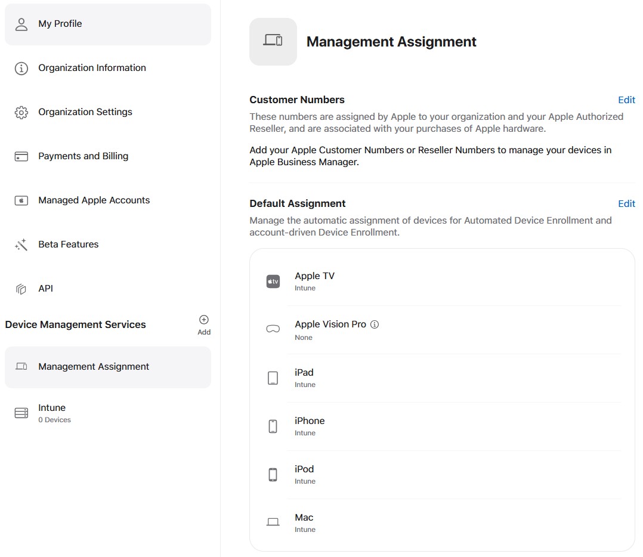The width and height of the screenshot is (643, 557).
Task: Click the Intune server icon
Action: [21, 413]
